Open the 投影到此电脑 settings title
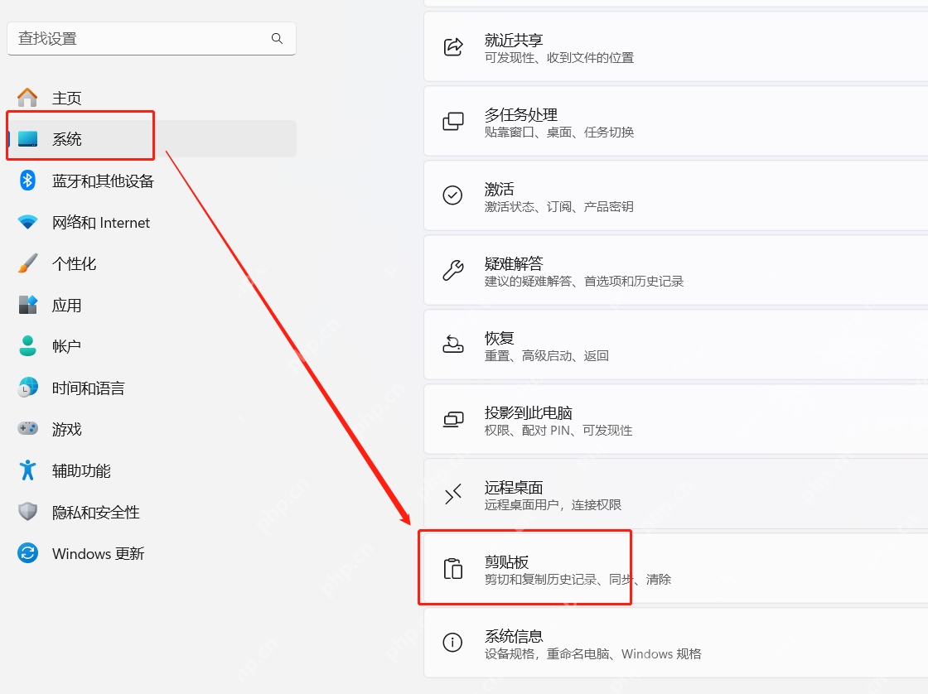The image size is (928, 694). [x=529, y=413]
